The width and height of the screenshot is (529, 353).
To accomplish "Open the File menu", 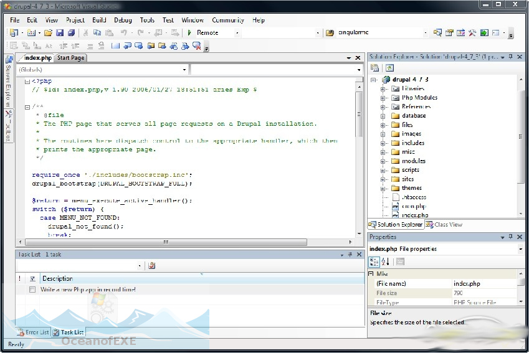I will tap(14, 20).
